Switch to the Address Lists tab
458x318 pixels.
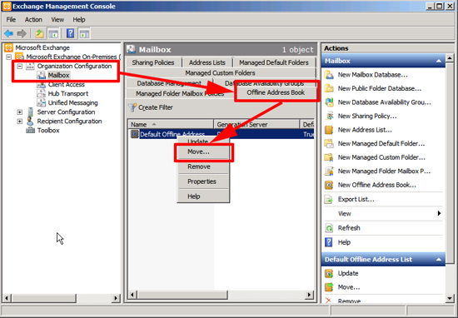(x=207, y=62)
